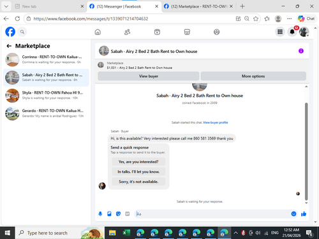
Task: Open the Friends icon in top navigation
Action: pos(127,32)
